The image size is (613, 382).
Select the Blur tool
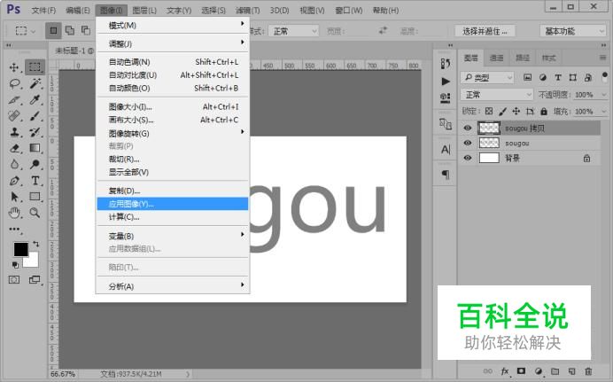pos(14,164)
